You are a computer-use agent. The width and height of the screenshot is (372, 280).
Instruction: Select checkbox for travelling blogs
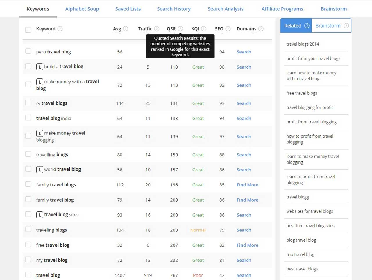click(28, 154)
